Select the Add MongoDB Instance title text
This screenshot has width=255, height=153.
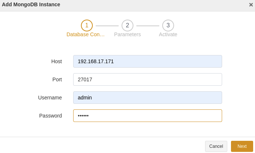[31, 4]
